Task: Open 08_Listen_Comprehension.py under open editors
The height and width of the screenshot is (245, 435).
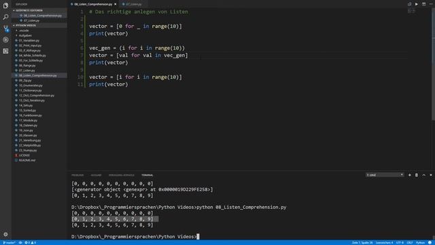Action: point(39,16)
